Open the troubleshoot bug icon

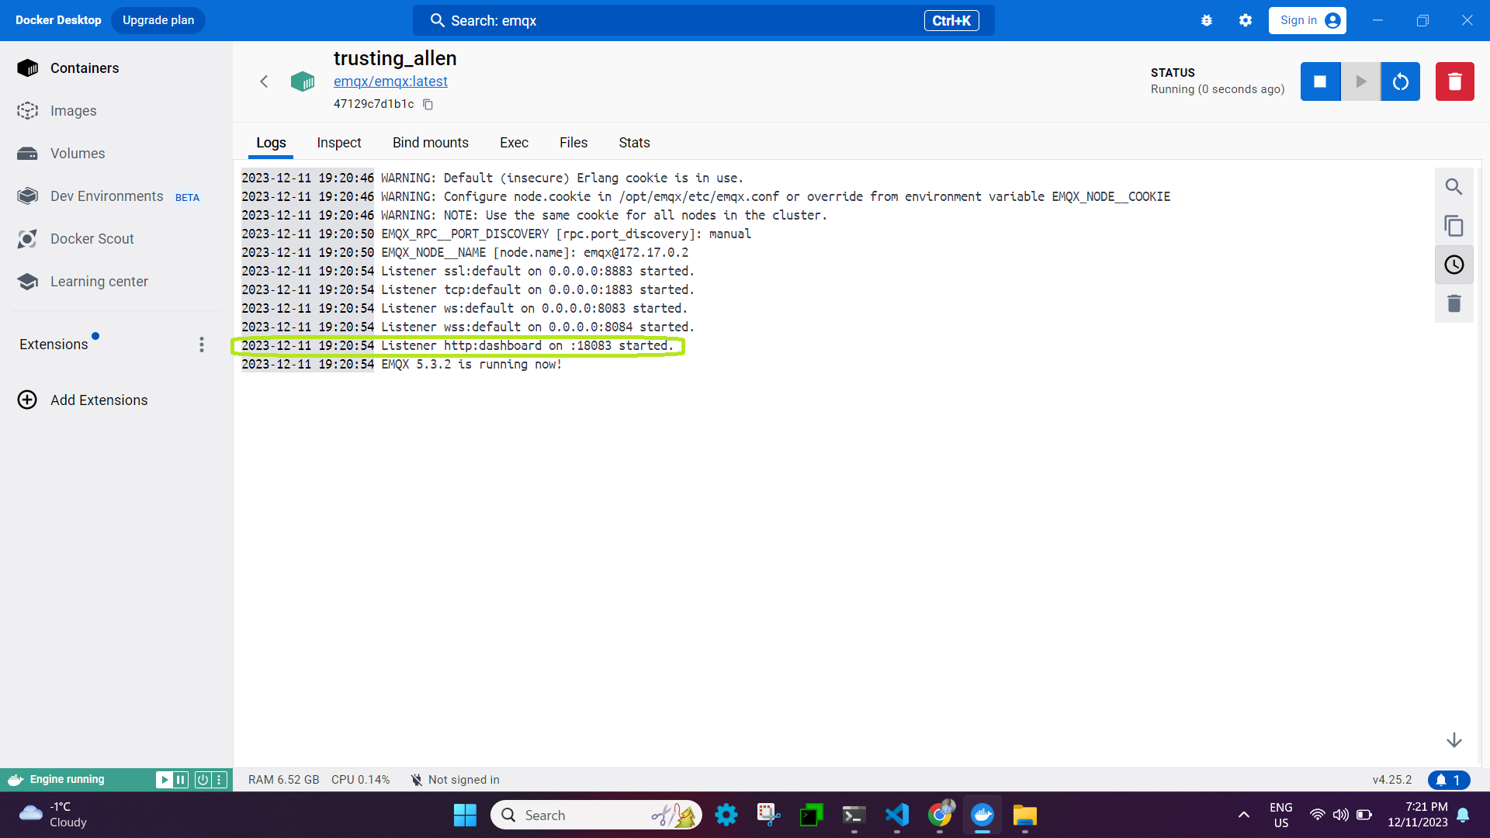1207,21
